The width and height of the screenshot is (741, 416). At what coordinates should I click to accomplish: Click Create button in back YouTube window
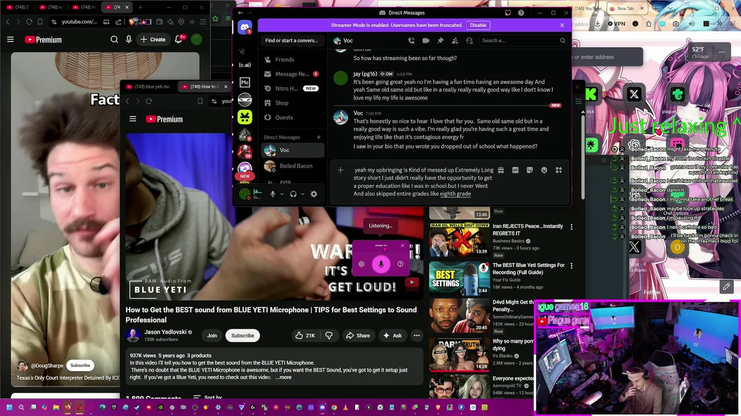[x=152, y=39]
